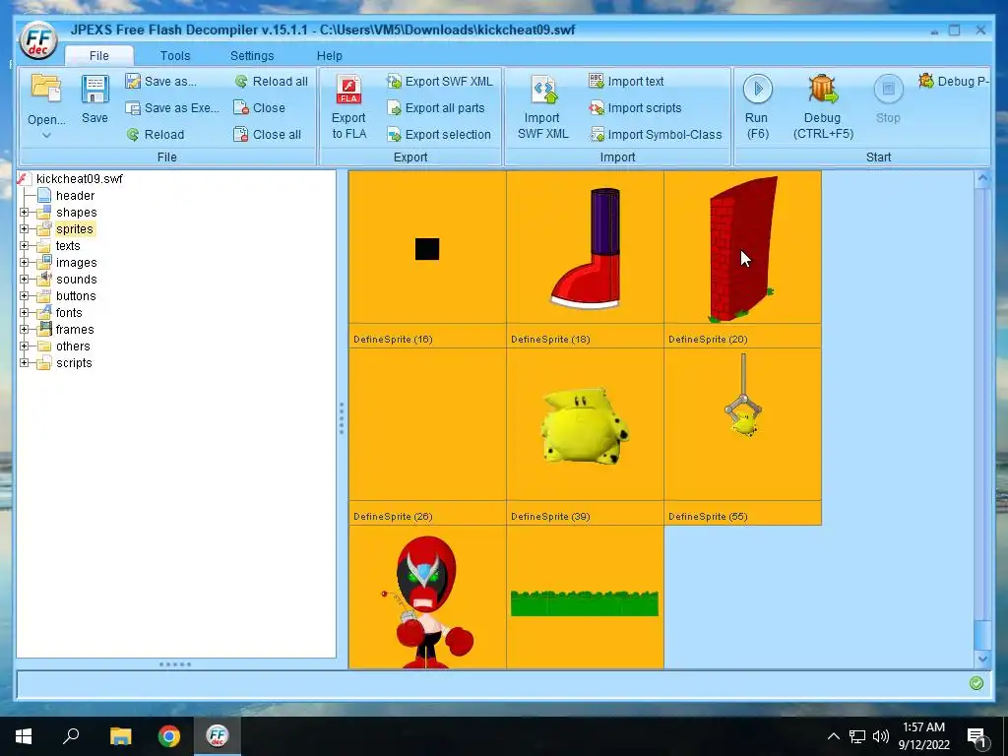Select the red masked boxer sprite thumbnail
This screenshot has height=756, width=1008.
pos(427,598)
